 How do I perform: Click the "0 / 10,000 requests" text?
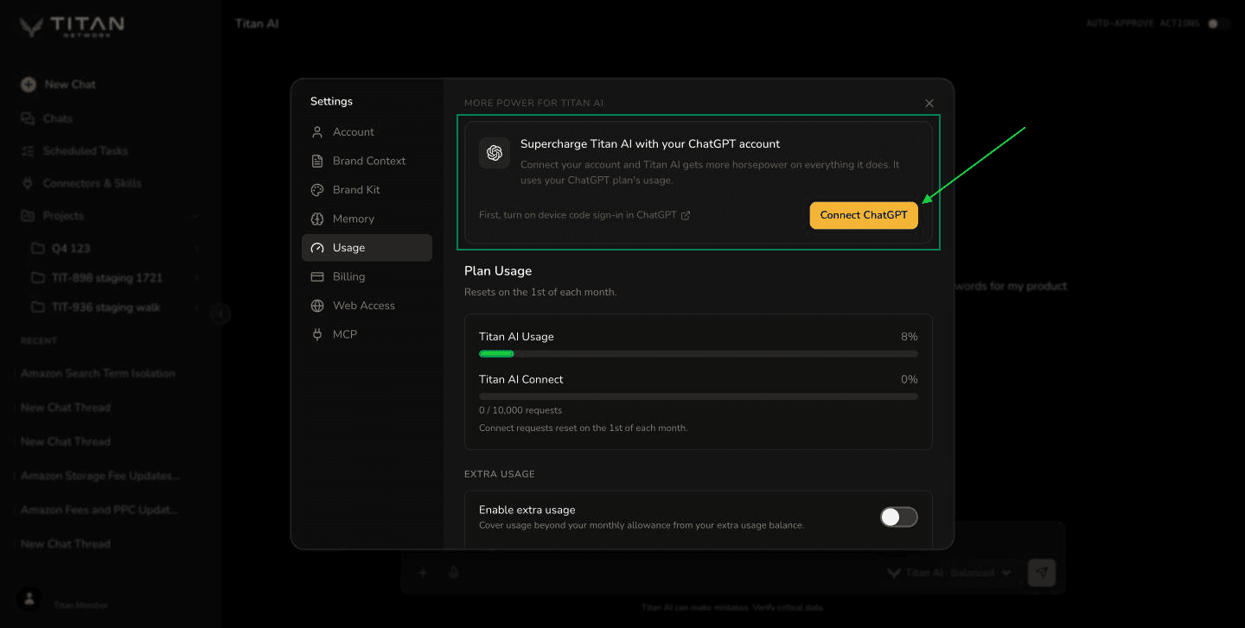pyautogui.click(x=520, y=410)
